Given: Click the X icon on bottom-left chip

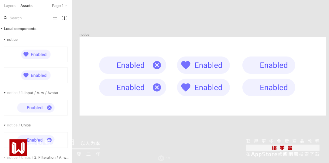Looking at the screenshot, I should [157, 87].
